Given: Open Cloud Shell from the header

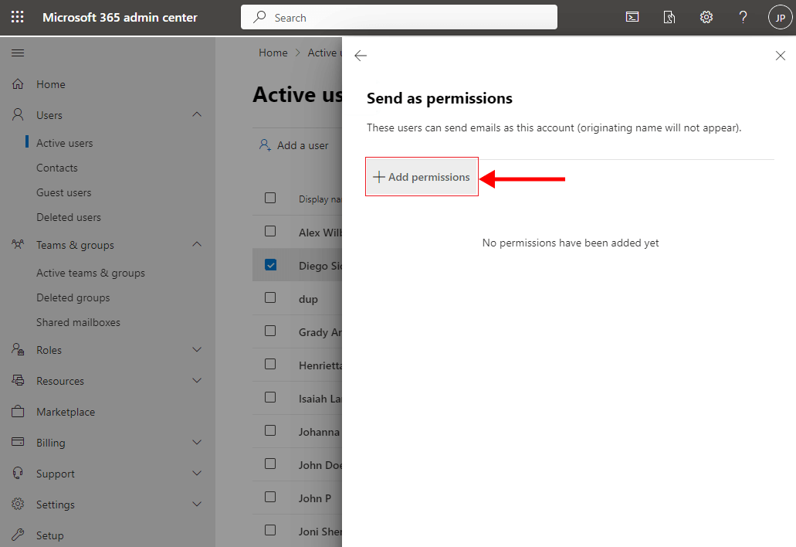Looking at the screenshot, I should point(632,17).
